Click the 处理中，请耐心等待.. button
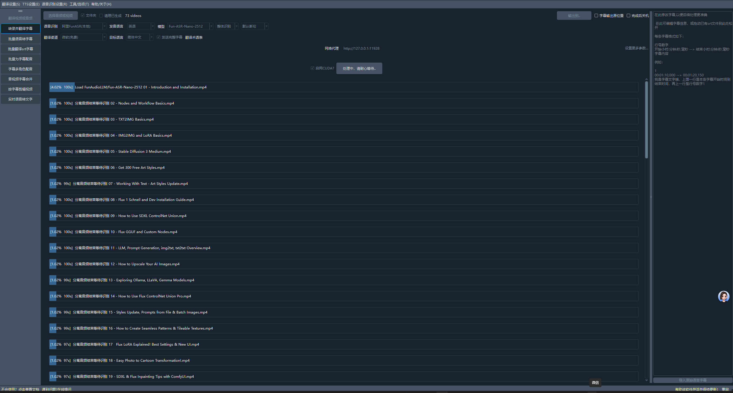This screenshot has height=393, width=733. 359,68
